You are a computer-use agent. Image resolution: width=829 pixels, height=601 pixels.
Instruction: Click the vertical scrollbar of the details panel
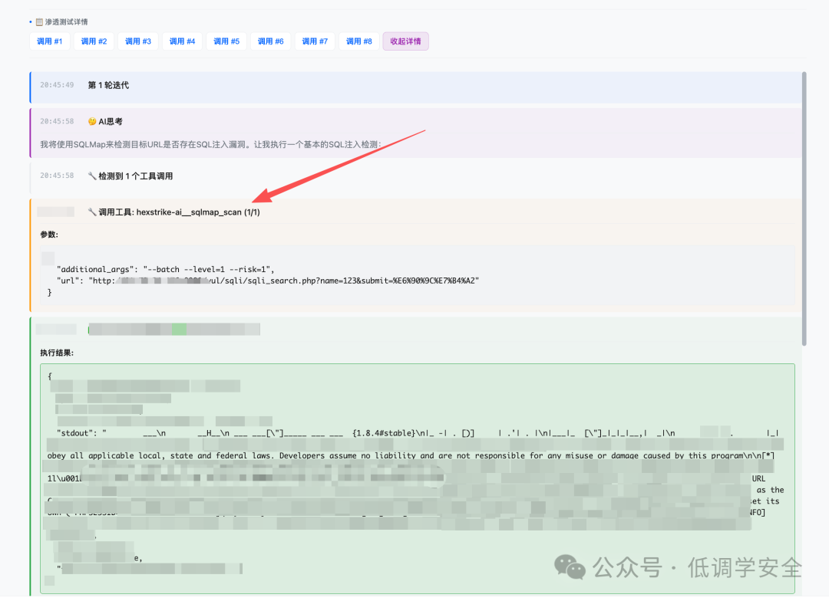pos(804,209)
